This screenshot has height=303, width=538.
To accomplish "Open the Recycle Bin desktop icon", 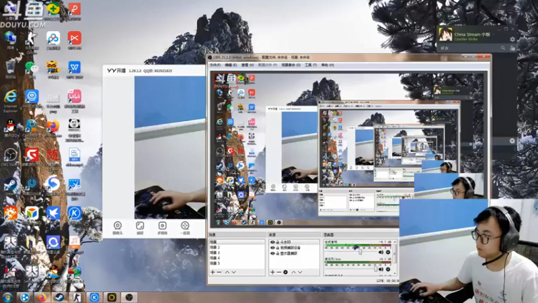I will pyautogui.click(x=10, y=70).
